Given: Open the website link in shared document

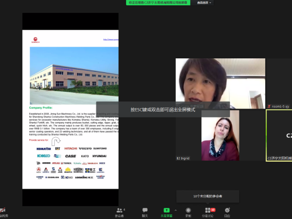Looking at the screenshot, I should tap(111, 40).
